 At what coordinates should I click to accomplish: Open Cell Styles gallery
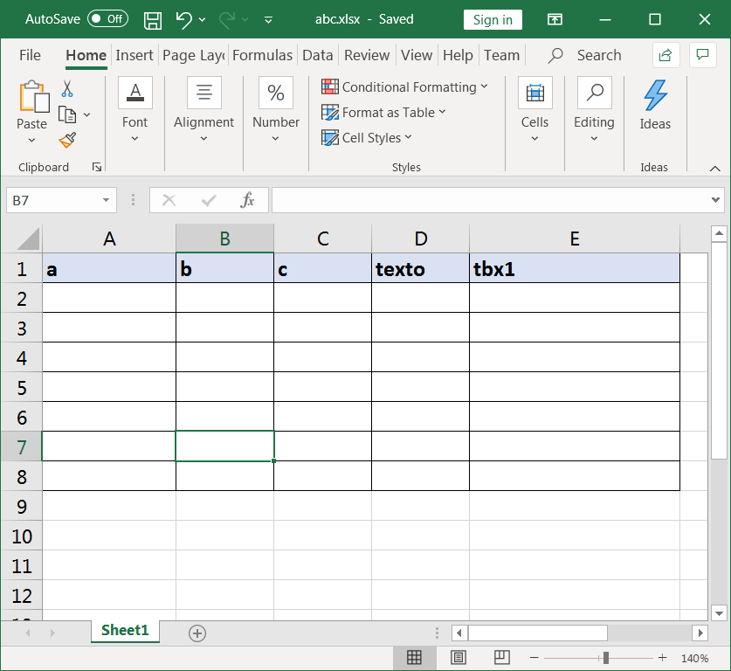click(x=367, y=137)
